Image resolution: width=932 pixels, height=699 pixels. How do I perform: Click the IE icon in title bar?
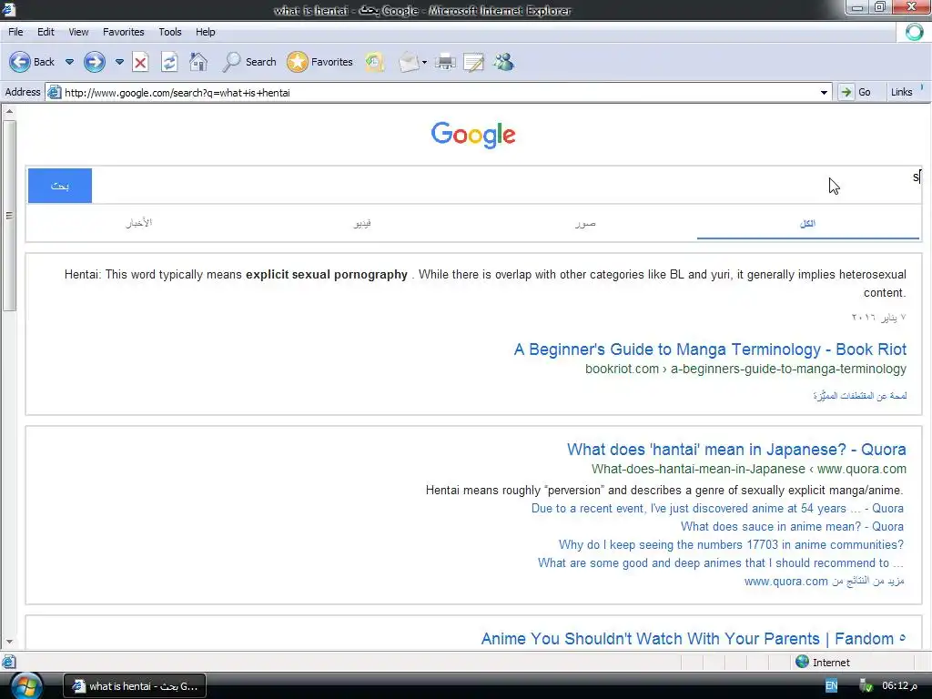[8, 9]
